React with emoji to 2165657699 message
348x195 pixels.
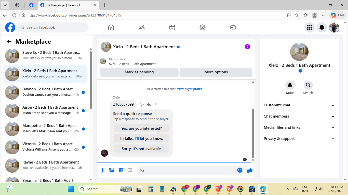142,105
